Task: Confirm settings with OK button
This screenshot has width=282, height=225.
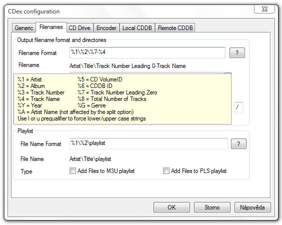Action: click(171, 207)
